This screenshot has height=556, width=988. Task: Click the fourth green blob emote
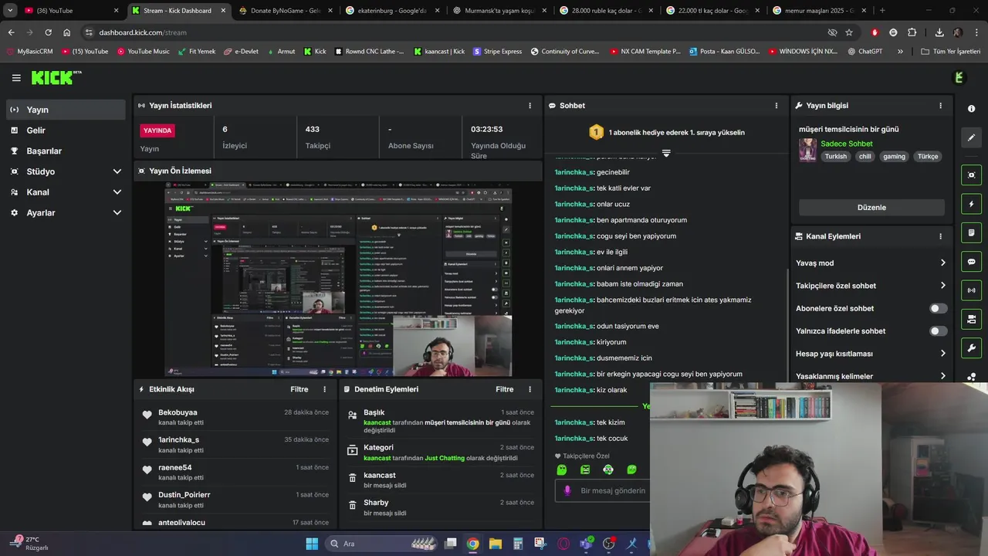click(632, 470)
